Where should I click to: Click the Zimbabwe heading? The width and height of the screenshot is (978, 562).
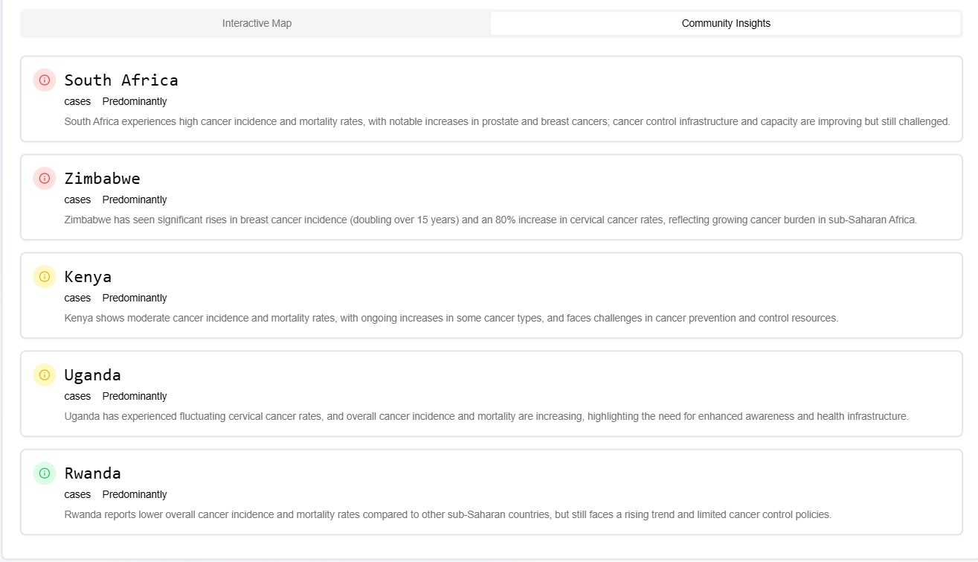[102, 178]
